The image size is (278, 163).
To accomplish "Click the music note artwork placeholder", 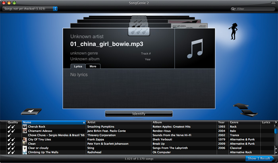I will [x=195, y=49].
